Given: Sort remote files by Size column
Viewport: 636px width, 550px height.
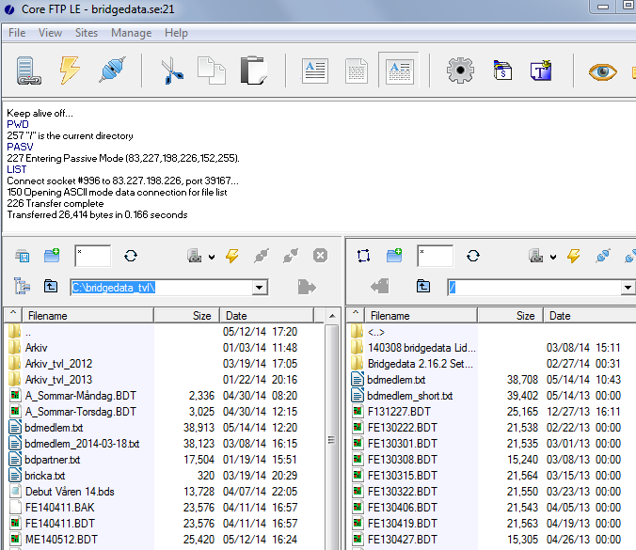Looking at the screenshot, I should [x=510, y=316].
